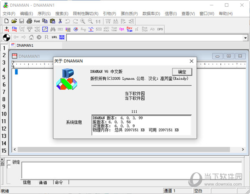This screenshot has height=194, width=250.
Task: Click the Ab toolbar icon
Action: (152, 29)
